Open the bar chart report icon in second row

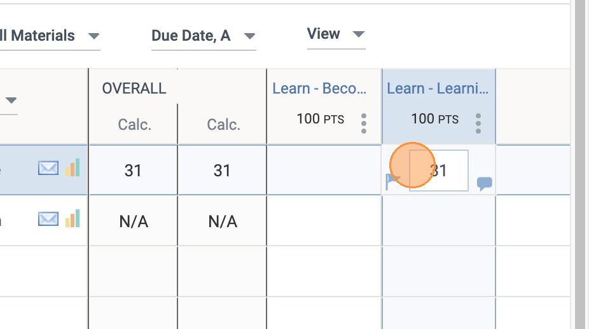(x=73, y=219)
